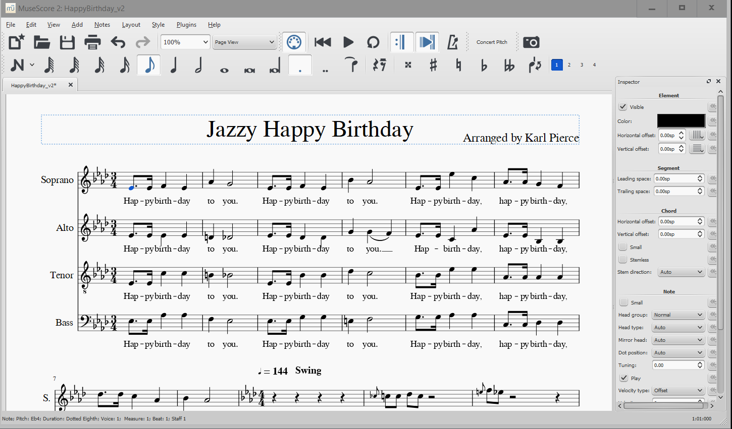The image size is (732, 429).
Task: Toggle Small checkbox under Chord
Action: 623,247
